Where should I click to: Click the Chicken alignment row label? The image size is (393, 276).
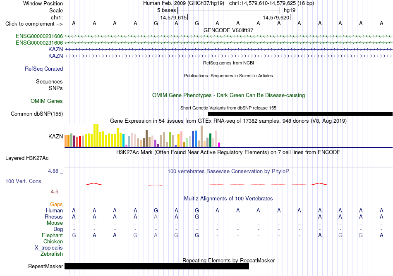pos(53,242)
